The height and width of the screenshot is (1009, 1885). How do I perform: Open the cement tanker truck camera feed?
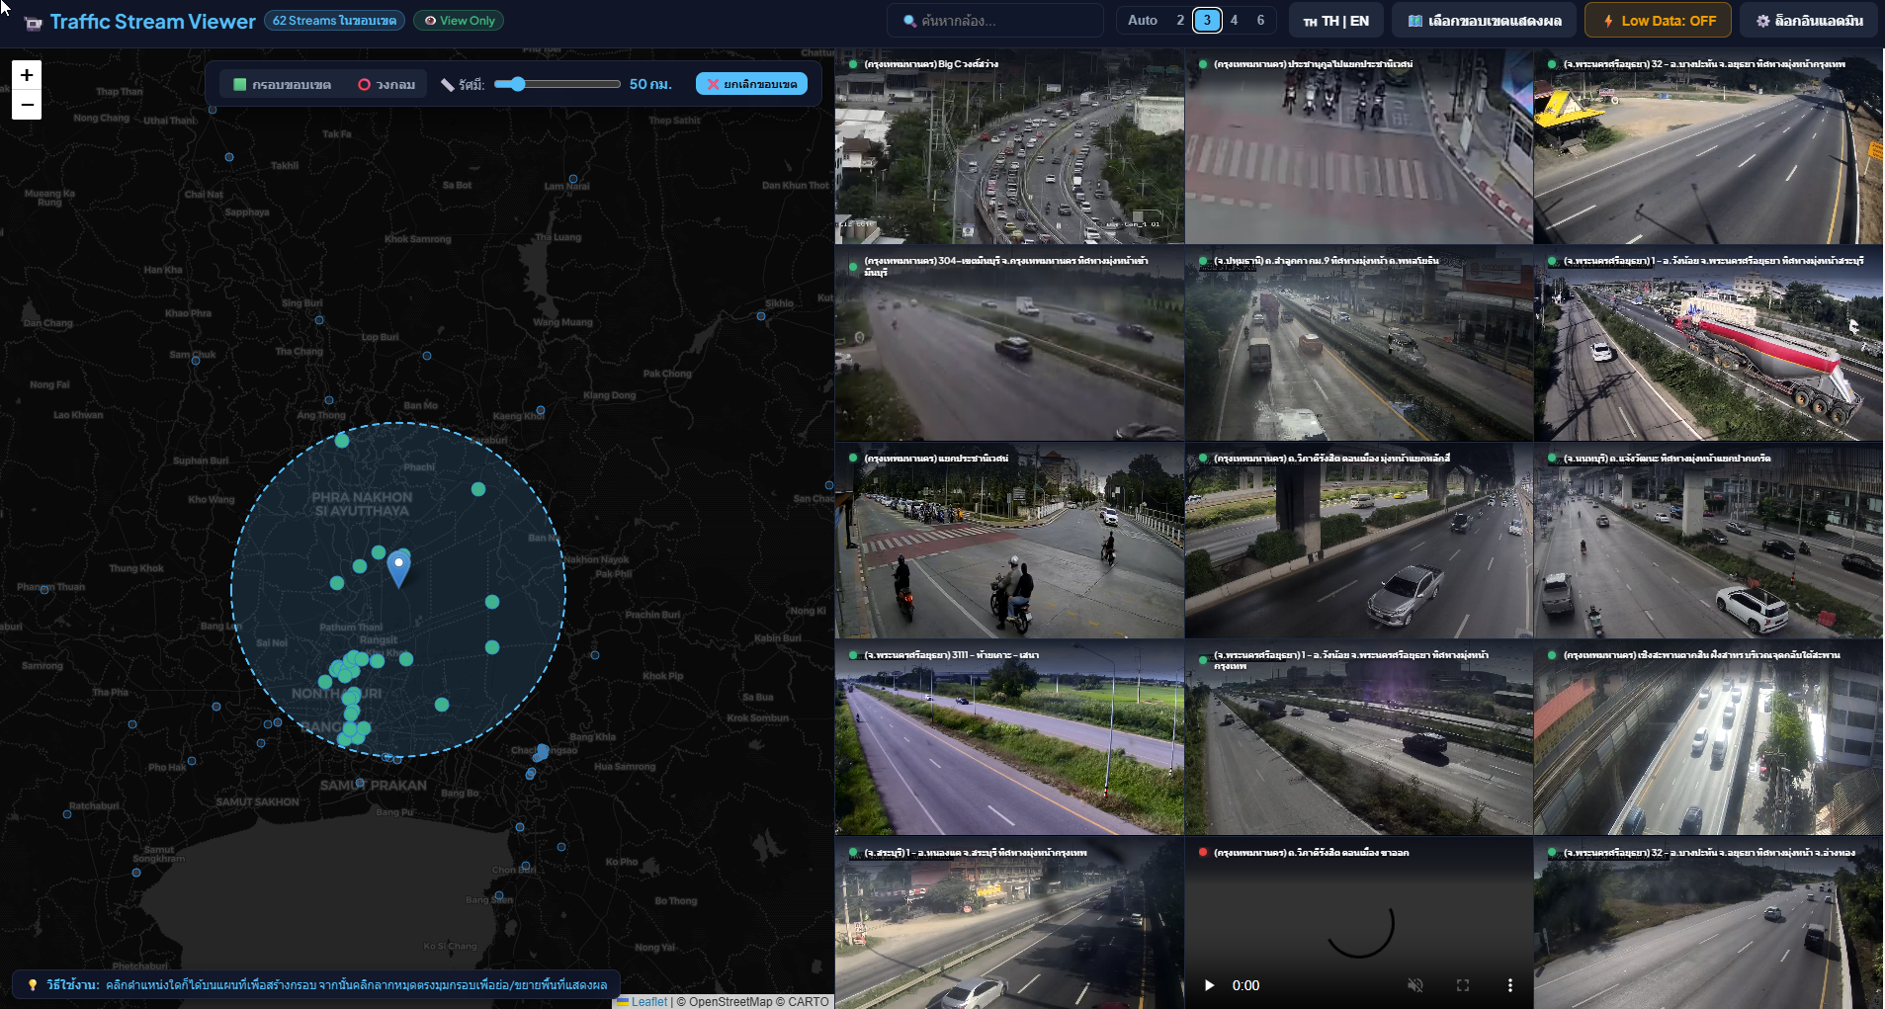(1708, 344)
